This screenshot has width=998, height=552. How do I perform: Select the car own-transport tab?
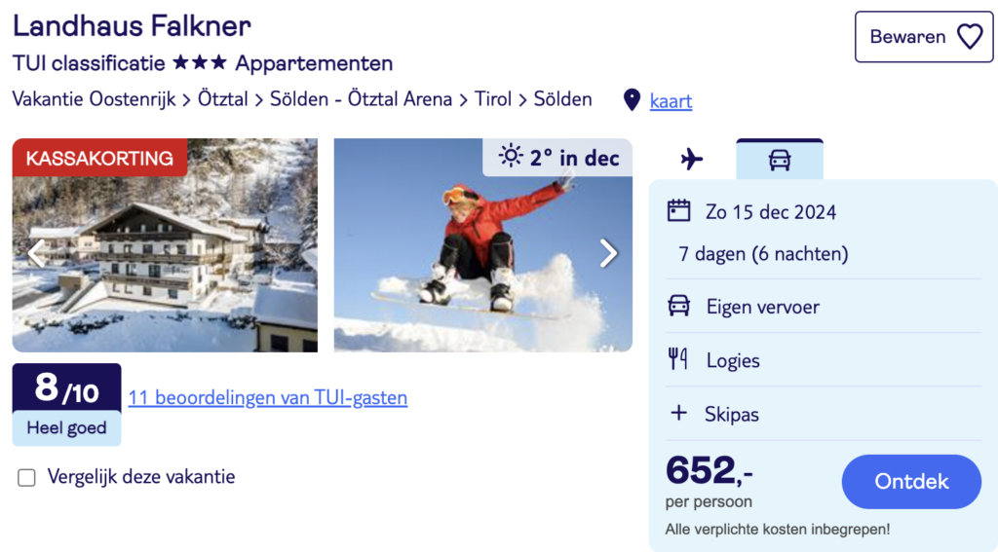pyautogui.click(x=780, y=160)
